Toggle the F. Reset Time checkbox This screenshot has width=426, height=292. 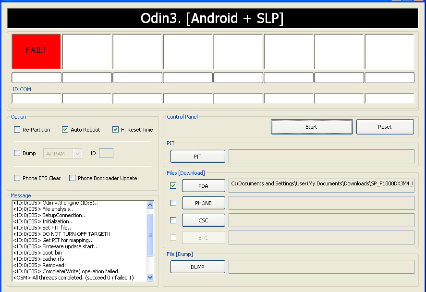click(115, 130)
